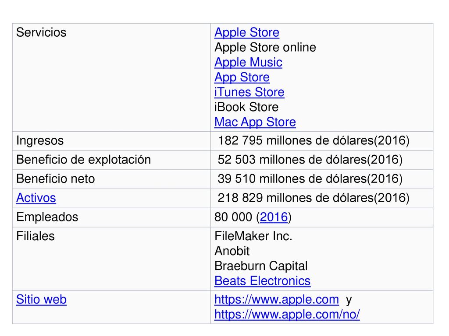The height and width of the screenshot is (336, 449).
Task: Click the 52 503 millones de dólares value
Action: (x=310, y=159)
